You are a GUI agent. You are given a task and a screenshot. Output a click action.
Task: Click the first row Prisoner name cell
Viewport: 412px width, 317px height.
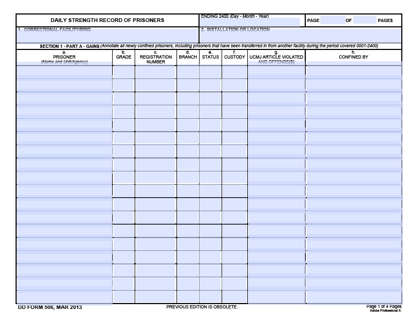point(64,72)
